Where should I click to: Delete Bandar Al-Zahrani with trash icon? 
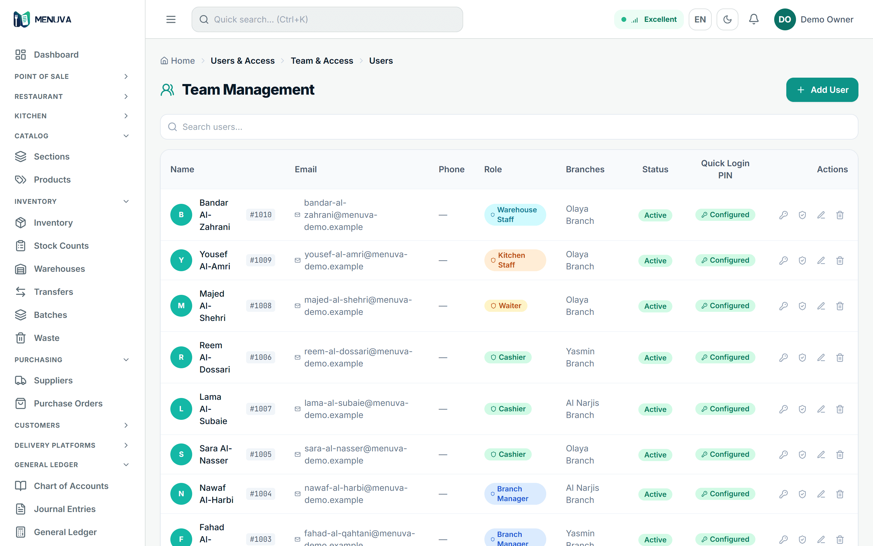tap(840, 215)
